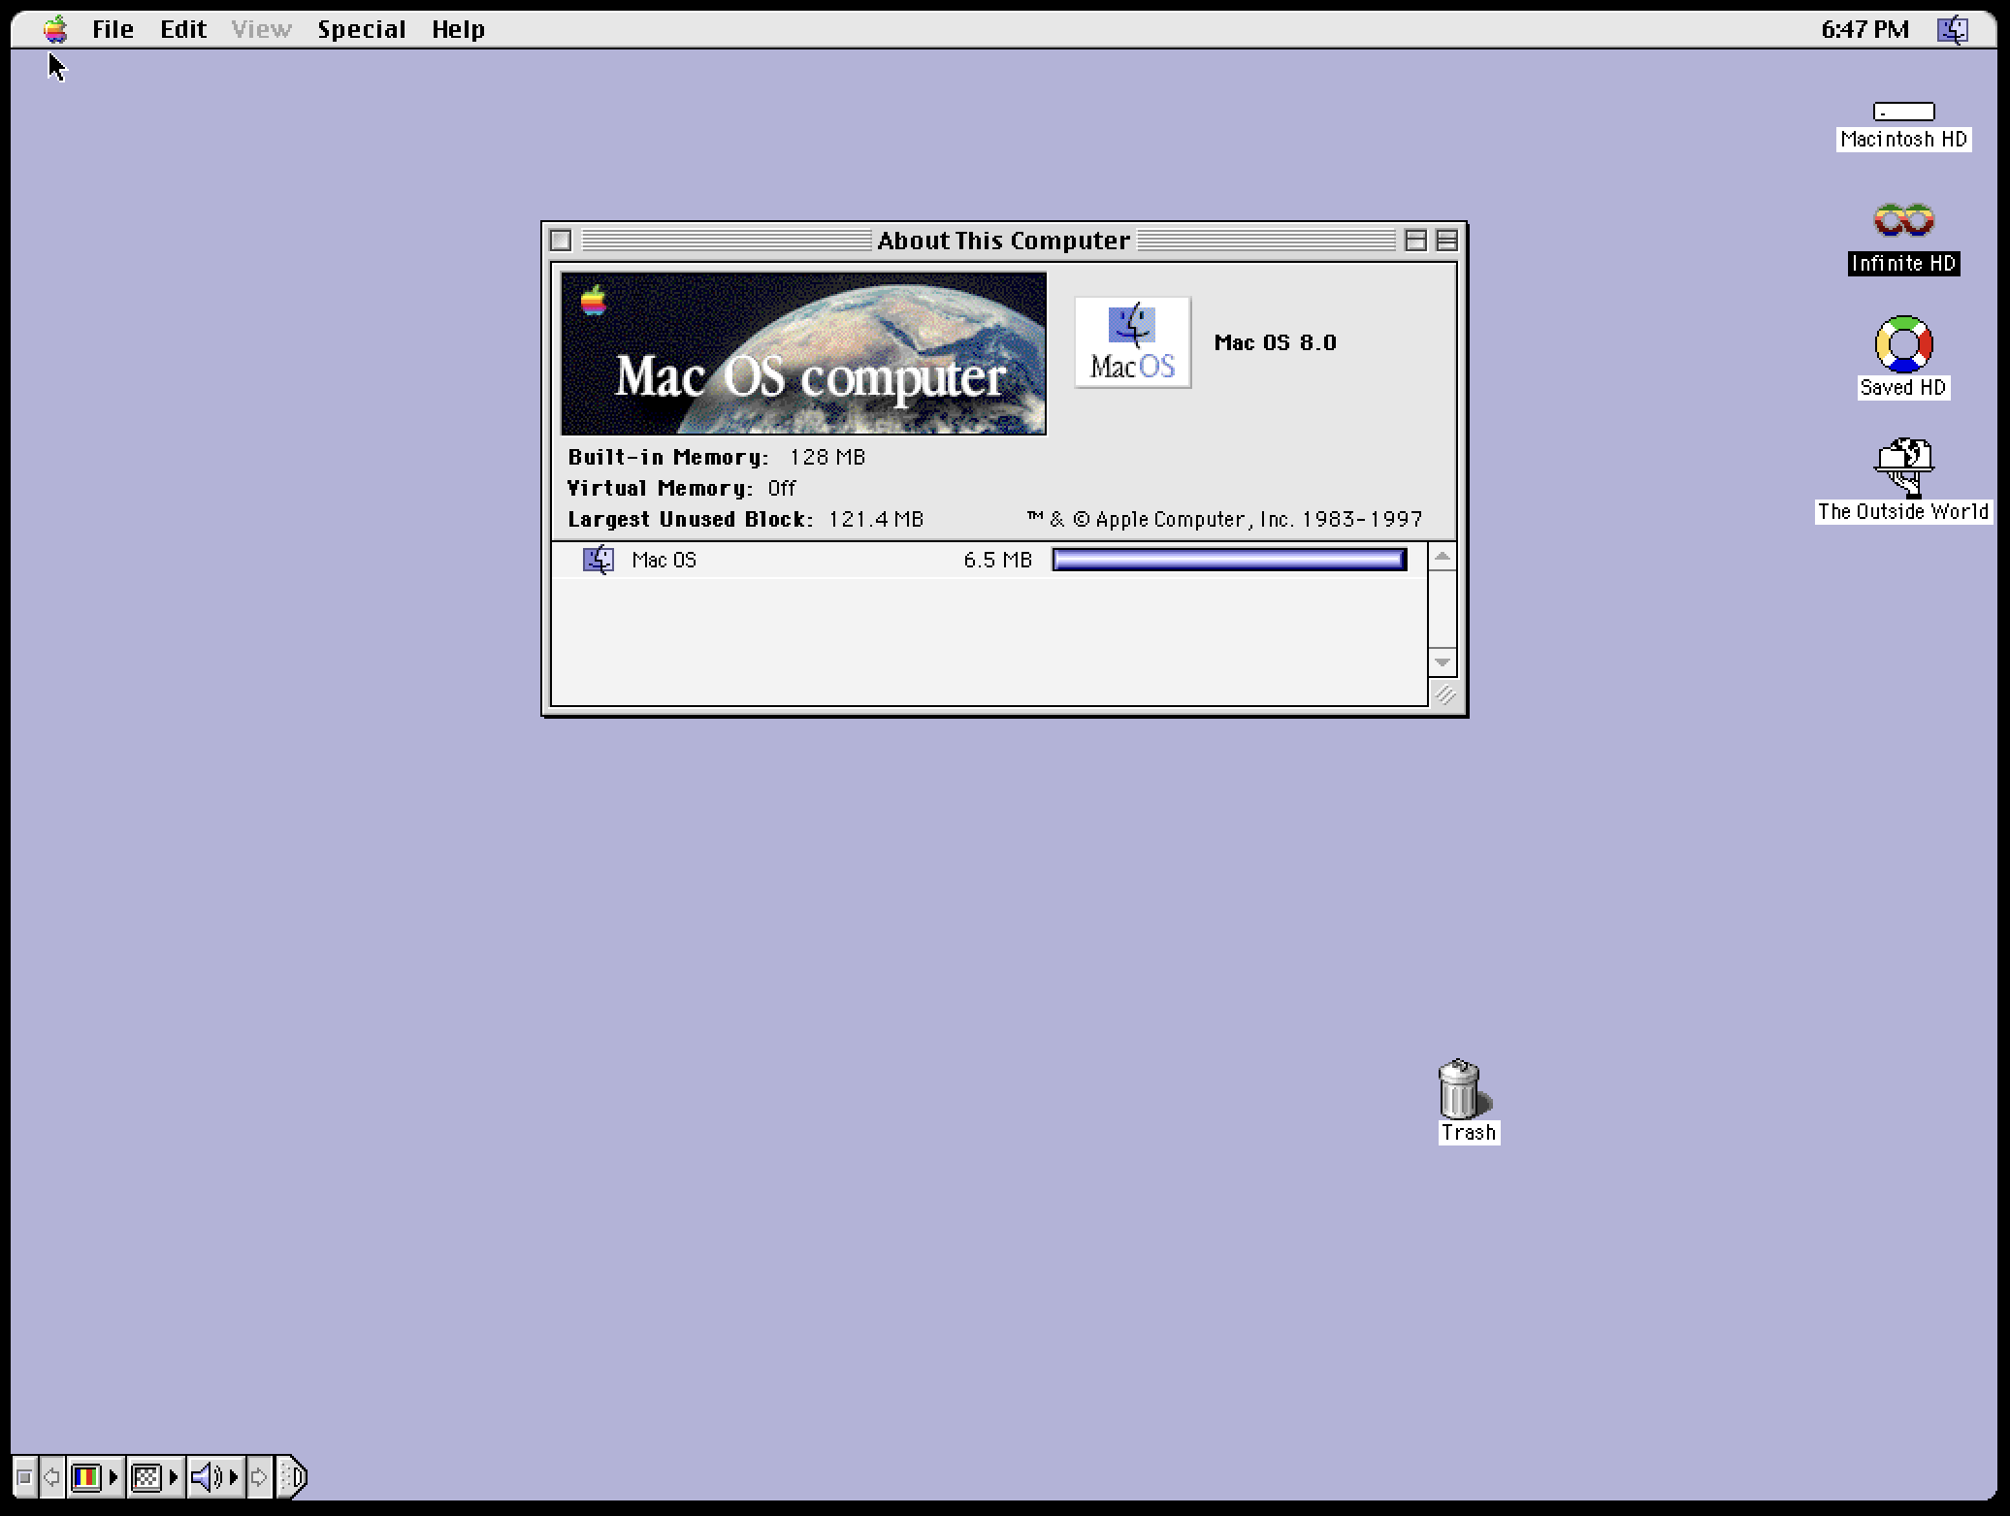Click the Mac OS 8.0 version text
The image size is (2010, 1516).
[x=1275, y=342]
